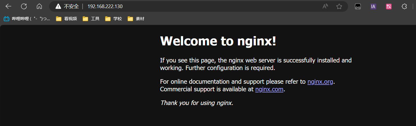416x126 pixels.
Task: Click the 不安全 security warning indicator
Action: pyautogui.click(x=67, y=6)
